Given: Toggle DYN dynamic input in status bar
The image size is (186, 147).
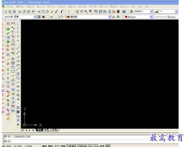Looking at the screenshot, I should [96, 146].
